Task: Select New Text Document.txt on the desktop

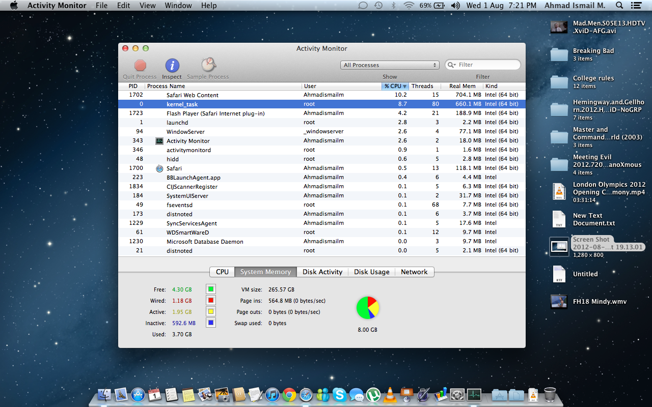Action: click(559, 219)
